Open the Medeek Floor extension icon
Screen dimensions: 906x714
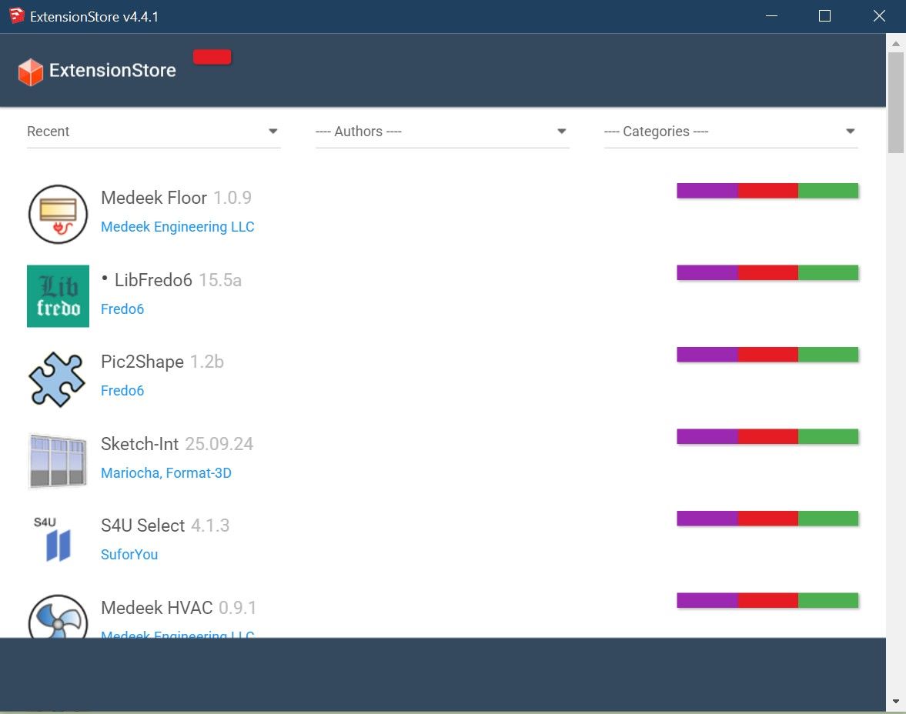(x=58, y=214)
